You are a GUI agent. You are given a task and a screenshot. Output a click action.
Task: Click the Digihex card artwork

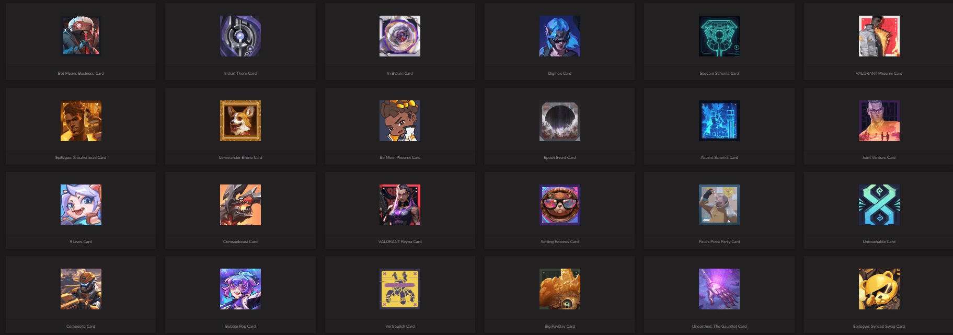(560, 36)
